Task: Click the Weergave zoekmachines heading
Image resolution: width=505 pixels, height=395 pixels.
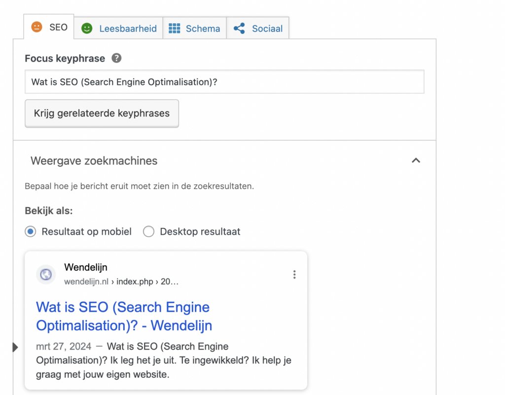Action: [x=94, y=161]
